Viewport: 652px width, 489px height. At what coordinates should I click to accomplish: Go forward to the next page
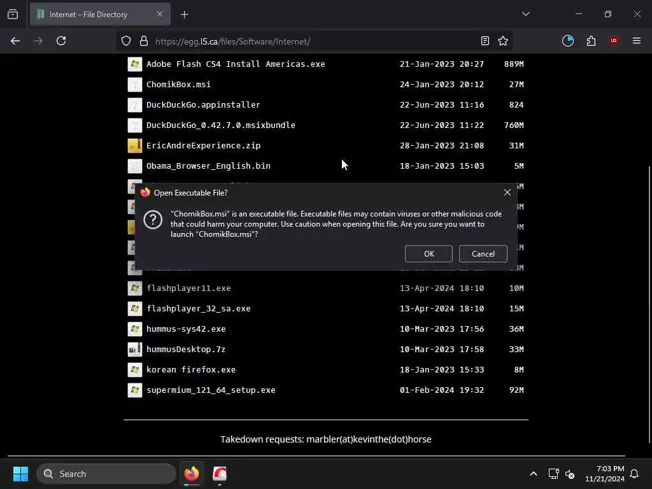point(38,41)
